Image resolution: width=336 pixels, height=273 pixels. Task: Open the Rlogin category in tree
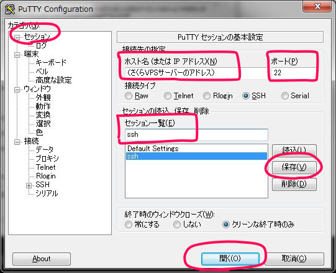(x=45, y=176)
